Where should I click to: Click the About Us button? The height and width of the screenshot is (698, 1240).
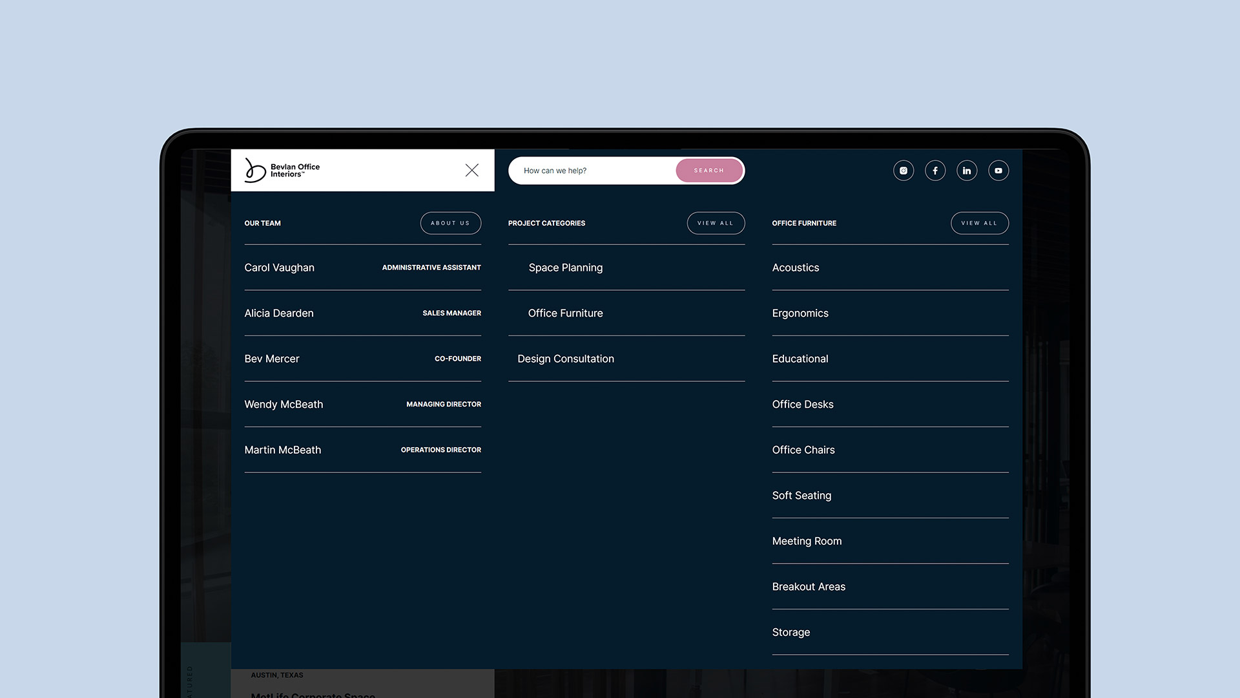pyautogui.click(x=450, y=223)
